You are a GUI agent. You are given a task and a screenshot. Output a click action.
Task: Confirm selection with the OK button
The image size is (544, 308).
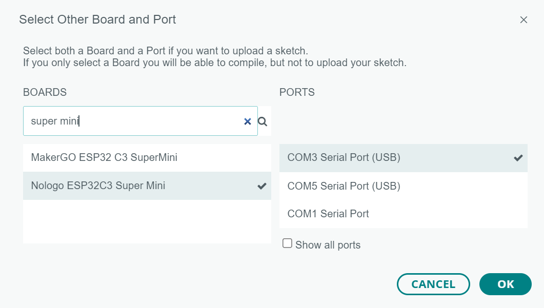(x=505, y=284)
